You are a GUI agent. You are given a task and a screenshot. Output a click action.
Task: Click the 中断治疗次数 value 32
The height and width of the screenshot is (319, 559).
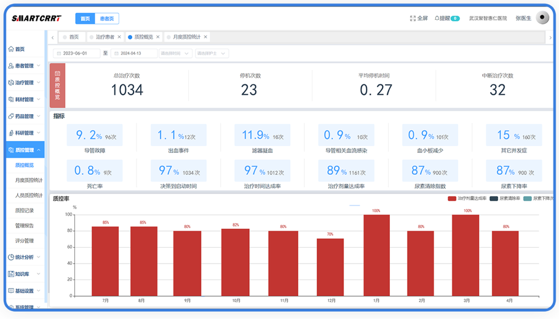498,90
